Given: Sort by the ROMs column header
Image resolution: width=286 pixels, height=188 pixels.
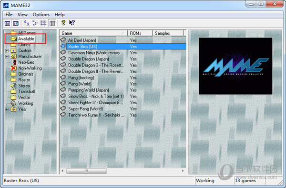Looking at the screenshot, I should pyautogui.click(x=140, y=33).
